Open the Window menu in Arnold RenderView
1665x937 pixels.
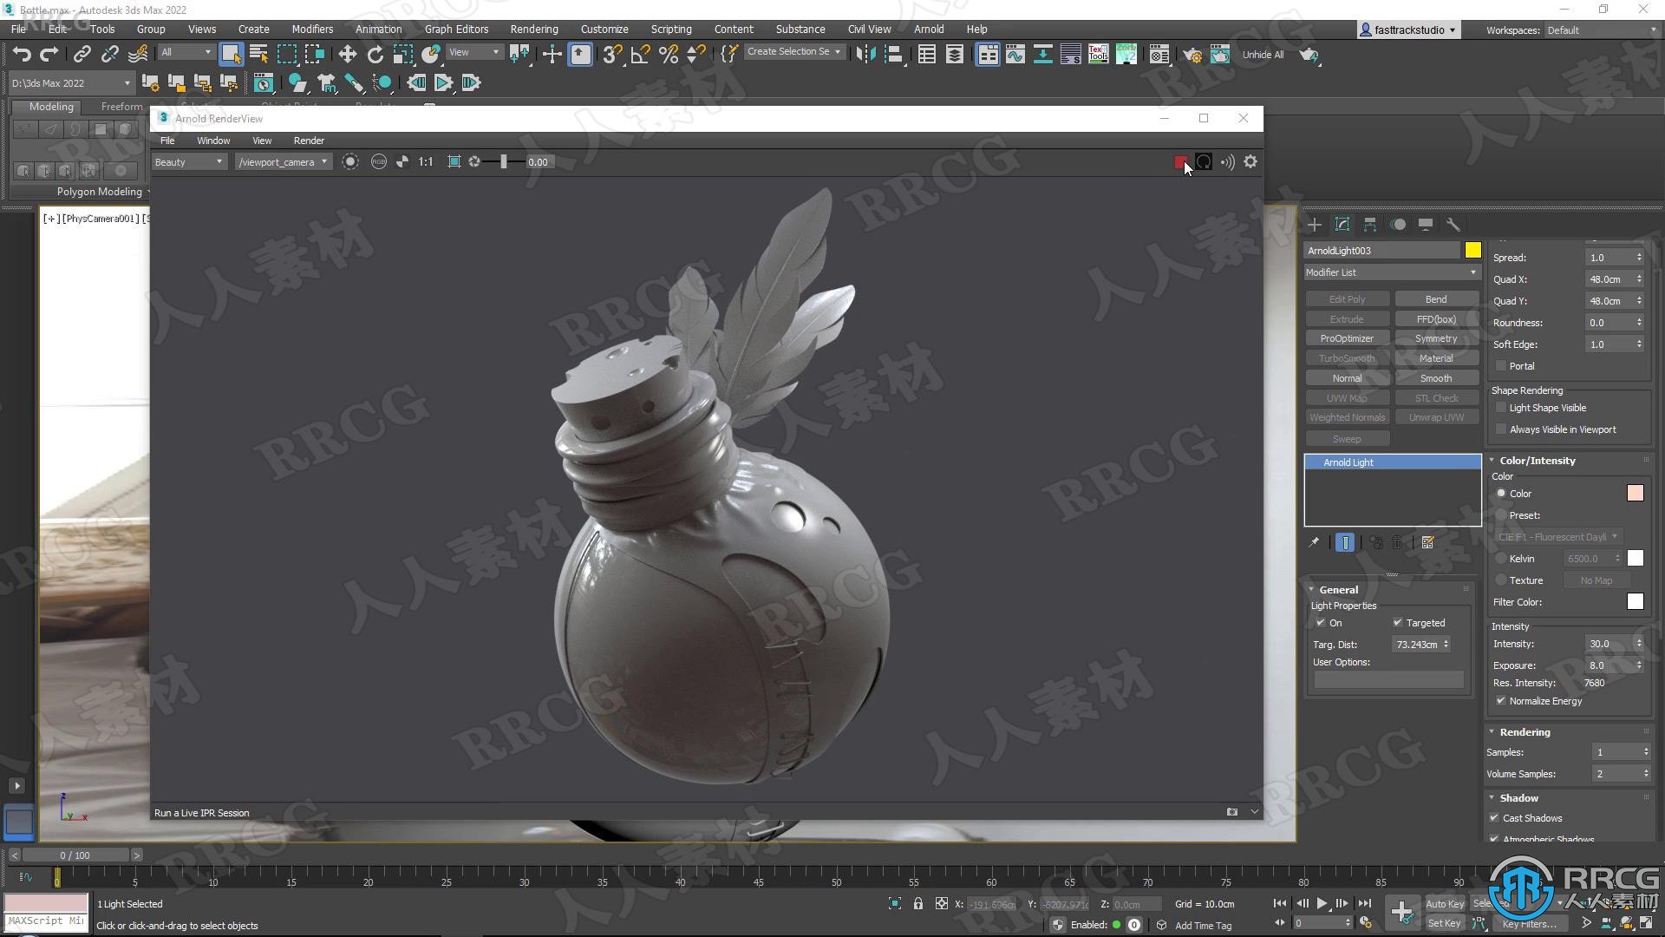point(213,141)
